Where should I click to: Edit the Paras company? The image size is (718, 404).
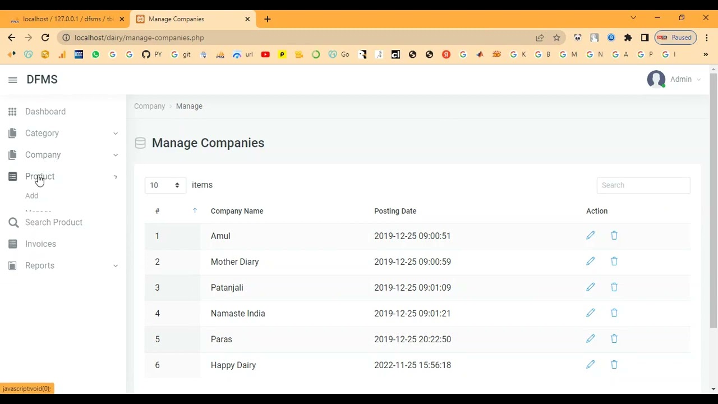[x=590, y=339]
